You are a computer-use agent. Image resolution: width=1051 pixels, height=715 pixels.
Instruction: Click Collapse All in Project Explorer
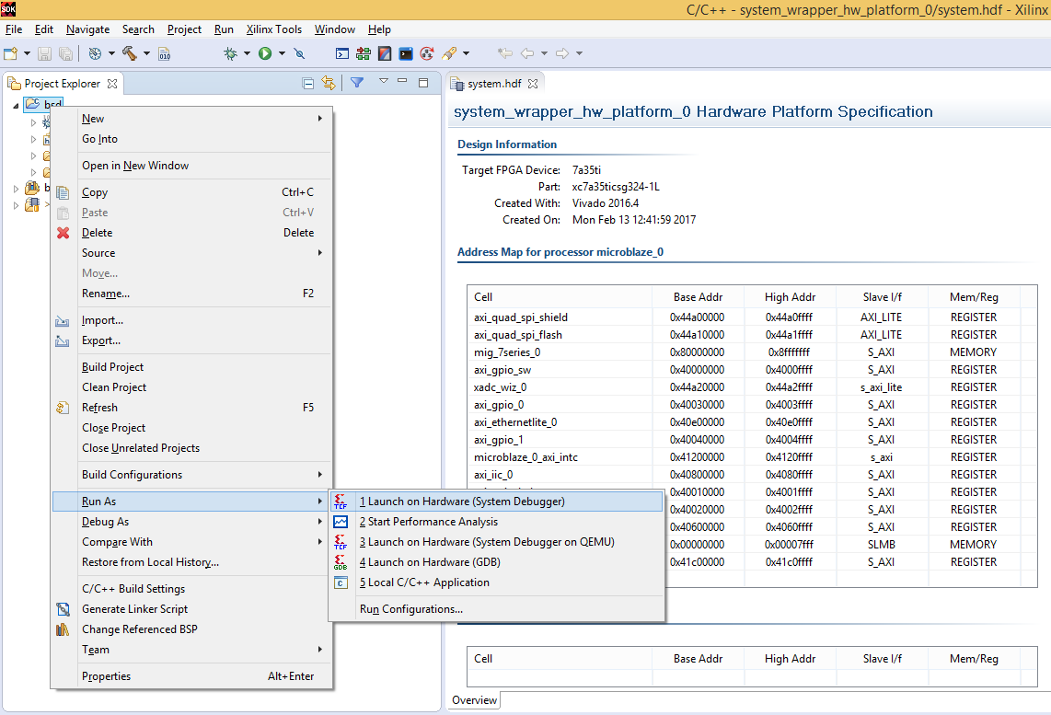[308, 84]
